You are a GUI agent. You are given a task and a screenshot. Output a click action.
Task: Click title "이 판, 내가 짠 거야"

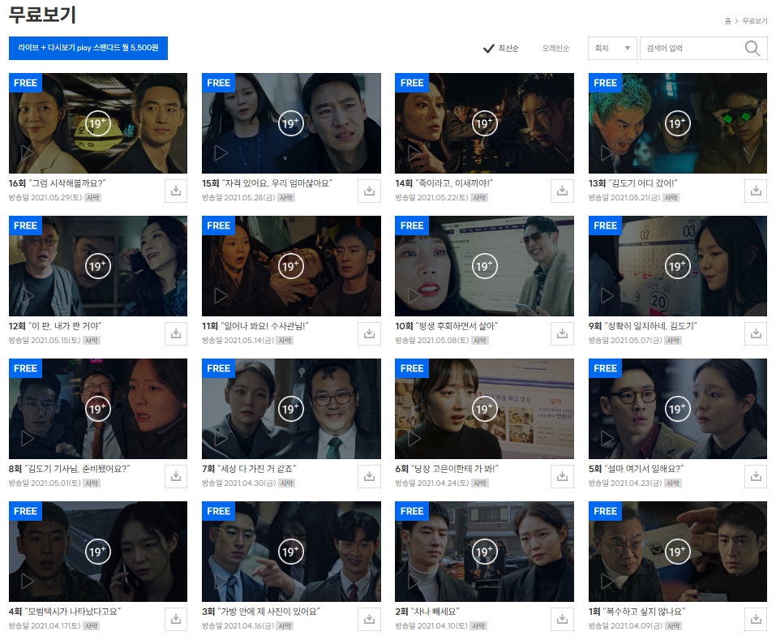65,326
